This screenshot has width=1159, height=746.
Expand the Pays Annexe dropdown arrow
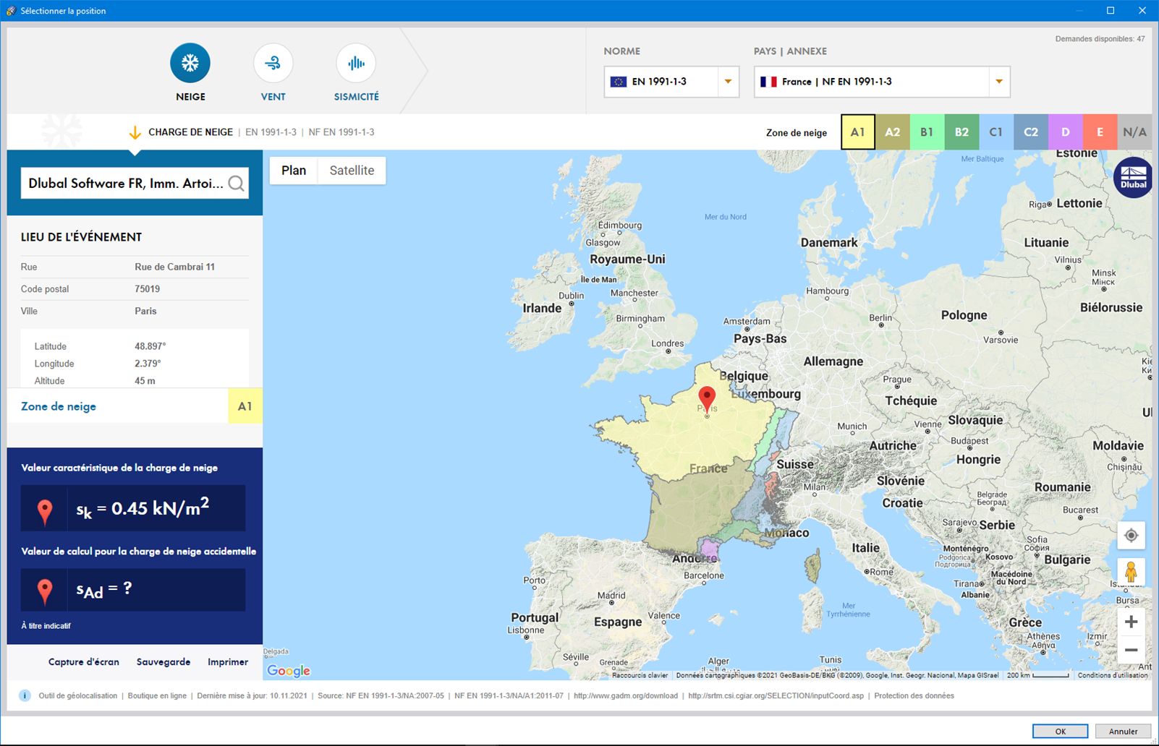pyautogui.click(x=999, y=82)
